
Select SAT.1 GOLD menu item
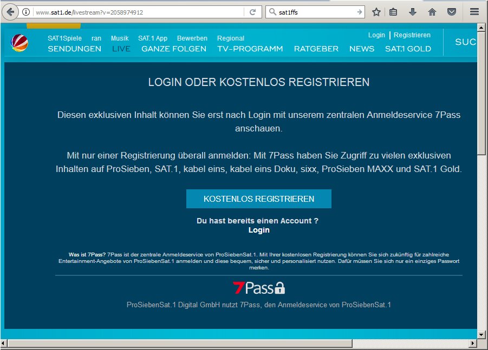coord(408,49)
